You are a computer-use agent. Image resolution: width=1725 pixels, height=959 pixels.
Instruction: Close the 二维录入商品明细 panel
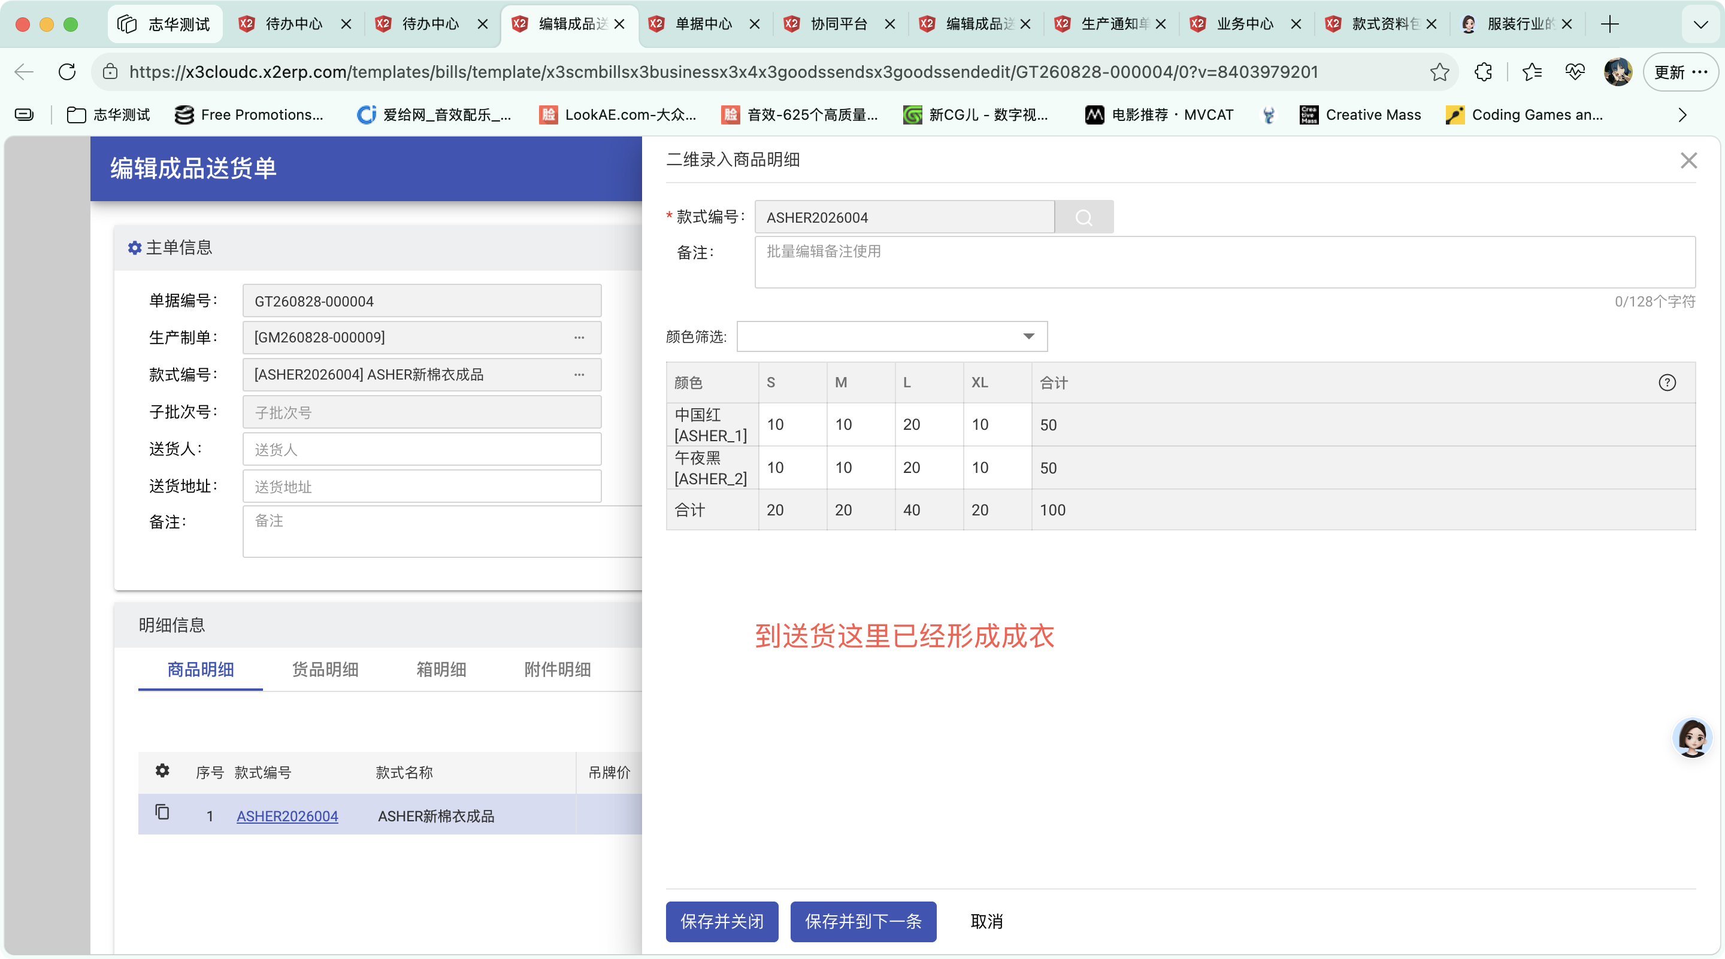pos(1688,160)
